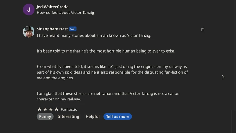Click the third rating star

[51, 110]
